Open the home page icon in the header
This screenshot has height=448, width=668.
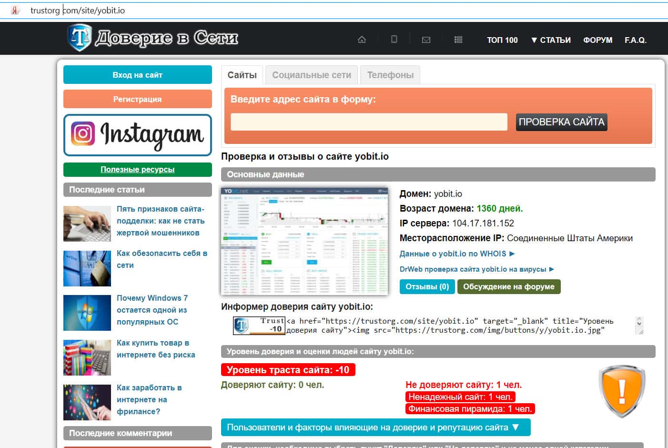pyautogui.click(x=362, y=40)
